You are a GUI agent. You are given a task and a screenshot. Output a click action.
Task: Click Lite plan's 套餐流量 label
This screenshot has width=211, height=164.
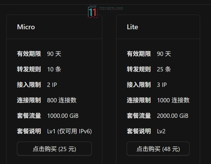point(139,116)
